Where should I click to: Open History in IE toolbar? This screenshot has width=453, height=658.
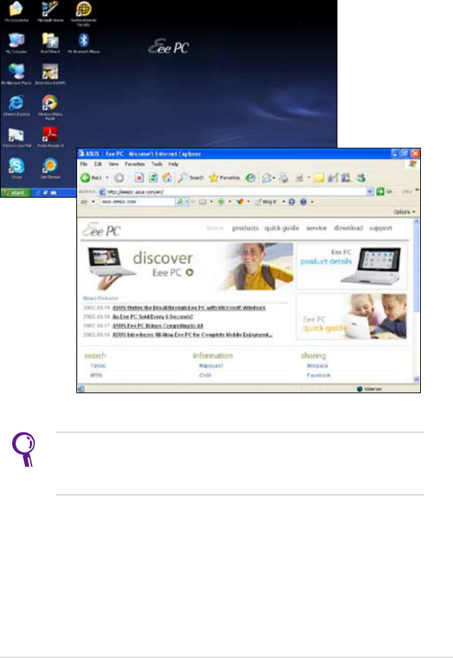[250, 178]
